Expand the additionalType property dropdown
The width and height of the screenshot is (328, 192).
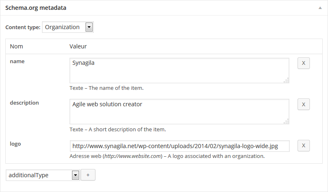(42, 175)
